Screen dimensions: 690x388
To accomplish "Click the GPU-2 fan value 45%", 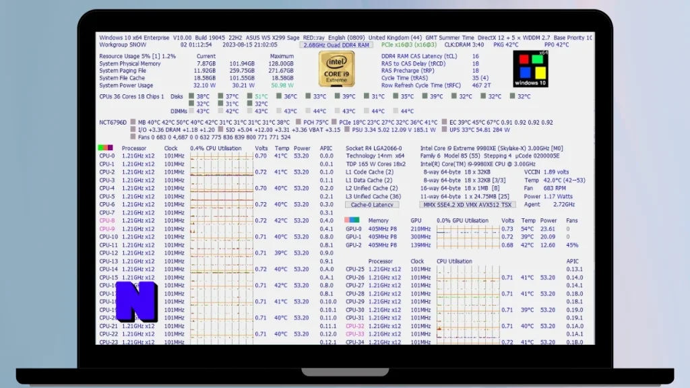I will pyautogui.click(x=572, y=245).
